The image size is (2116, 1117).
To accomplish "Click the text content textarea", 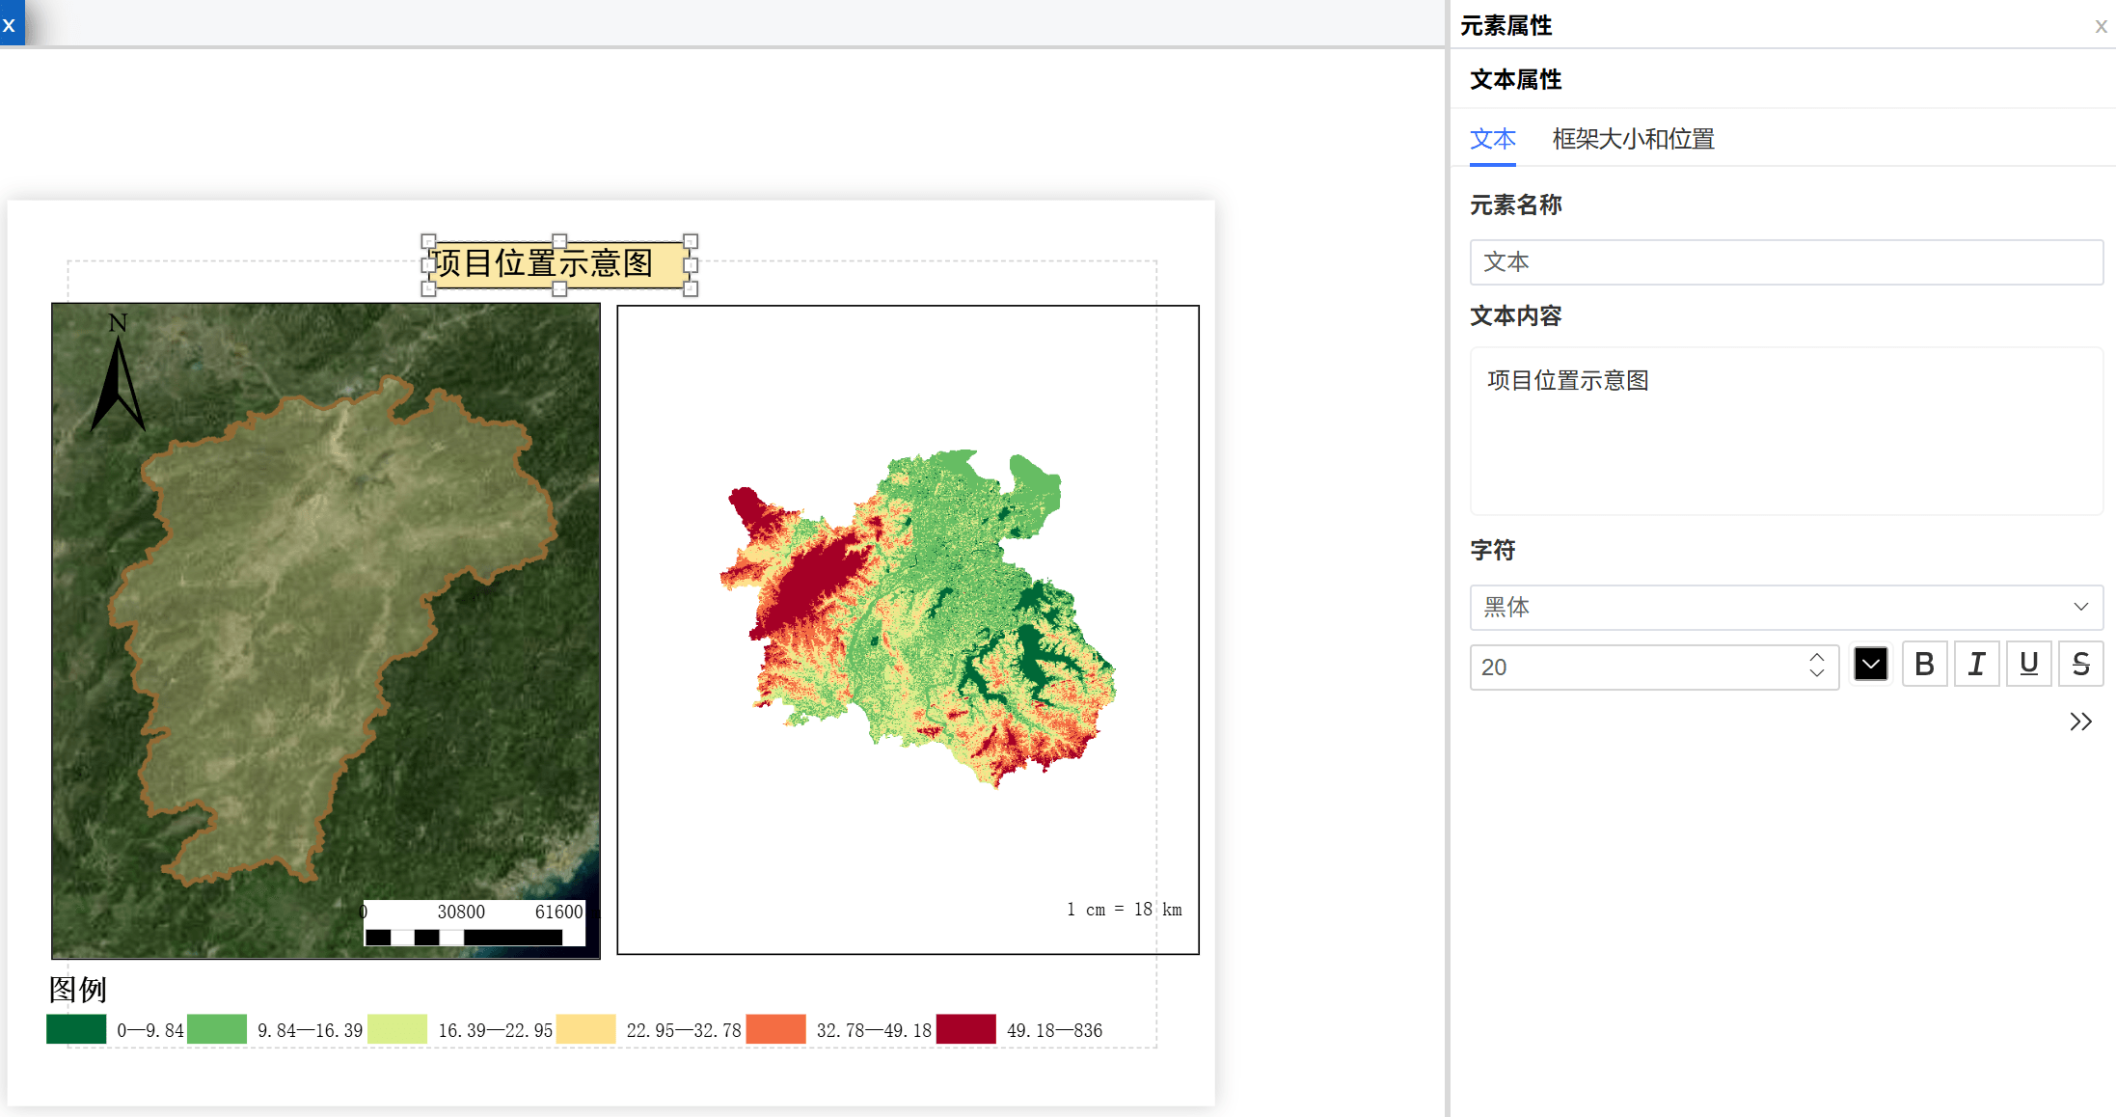I will pos(1785,431).
